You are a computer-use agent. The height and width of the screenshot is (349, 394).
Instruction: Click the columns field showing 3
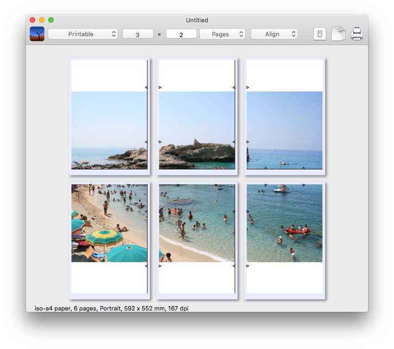pyautogui.click(x=138, y=34)
